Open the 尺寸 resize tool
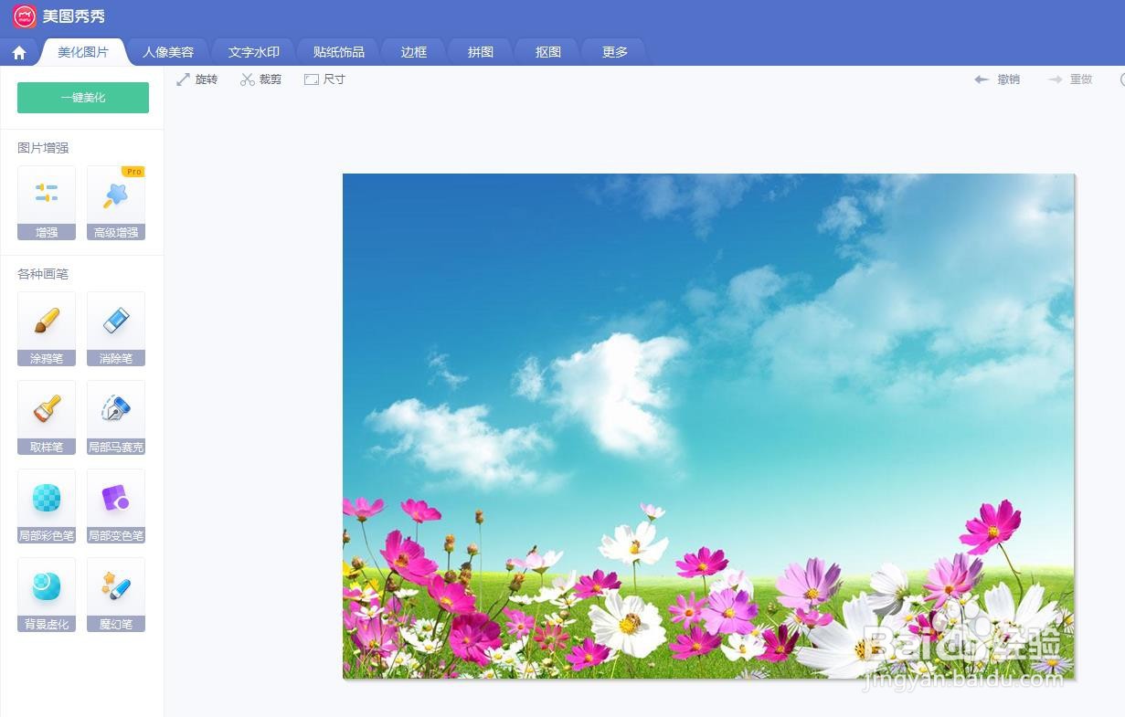Screen dimensions: 1125x717 (x=324, y=79)
